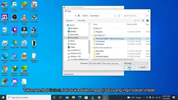Select Music in navigation pane
The width and height of the screenshot is (178, 100).
pos(72,41)
